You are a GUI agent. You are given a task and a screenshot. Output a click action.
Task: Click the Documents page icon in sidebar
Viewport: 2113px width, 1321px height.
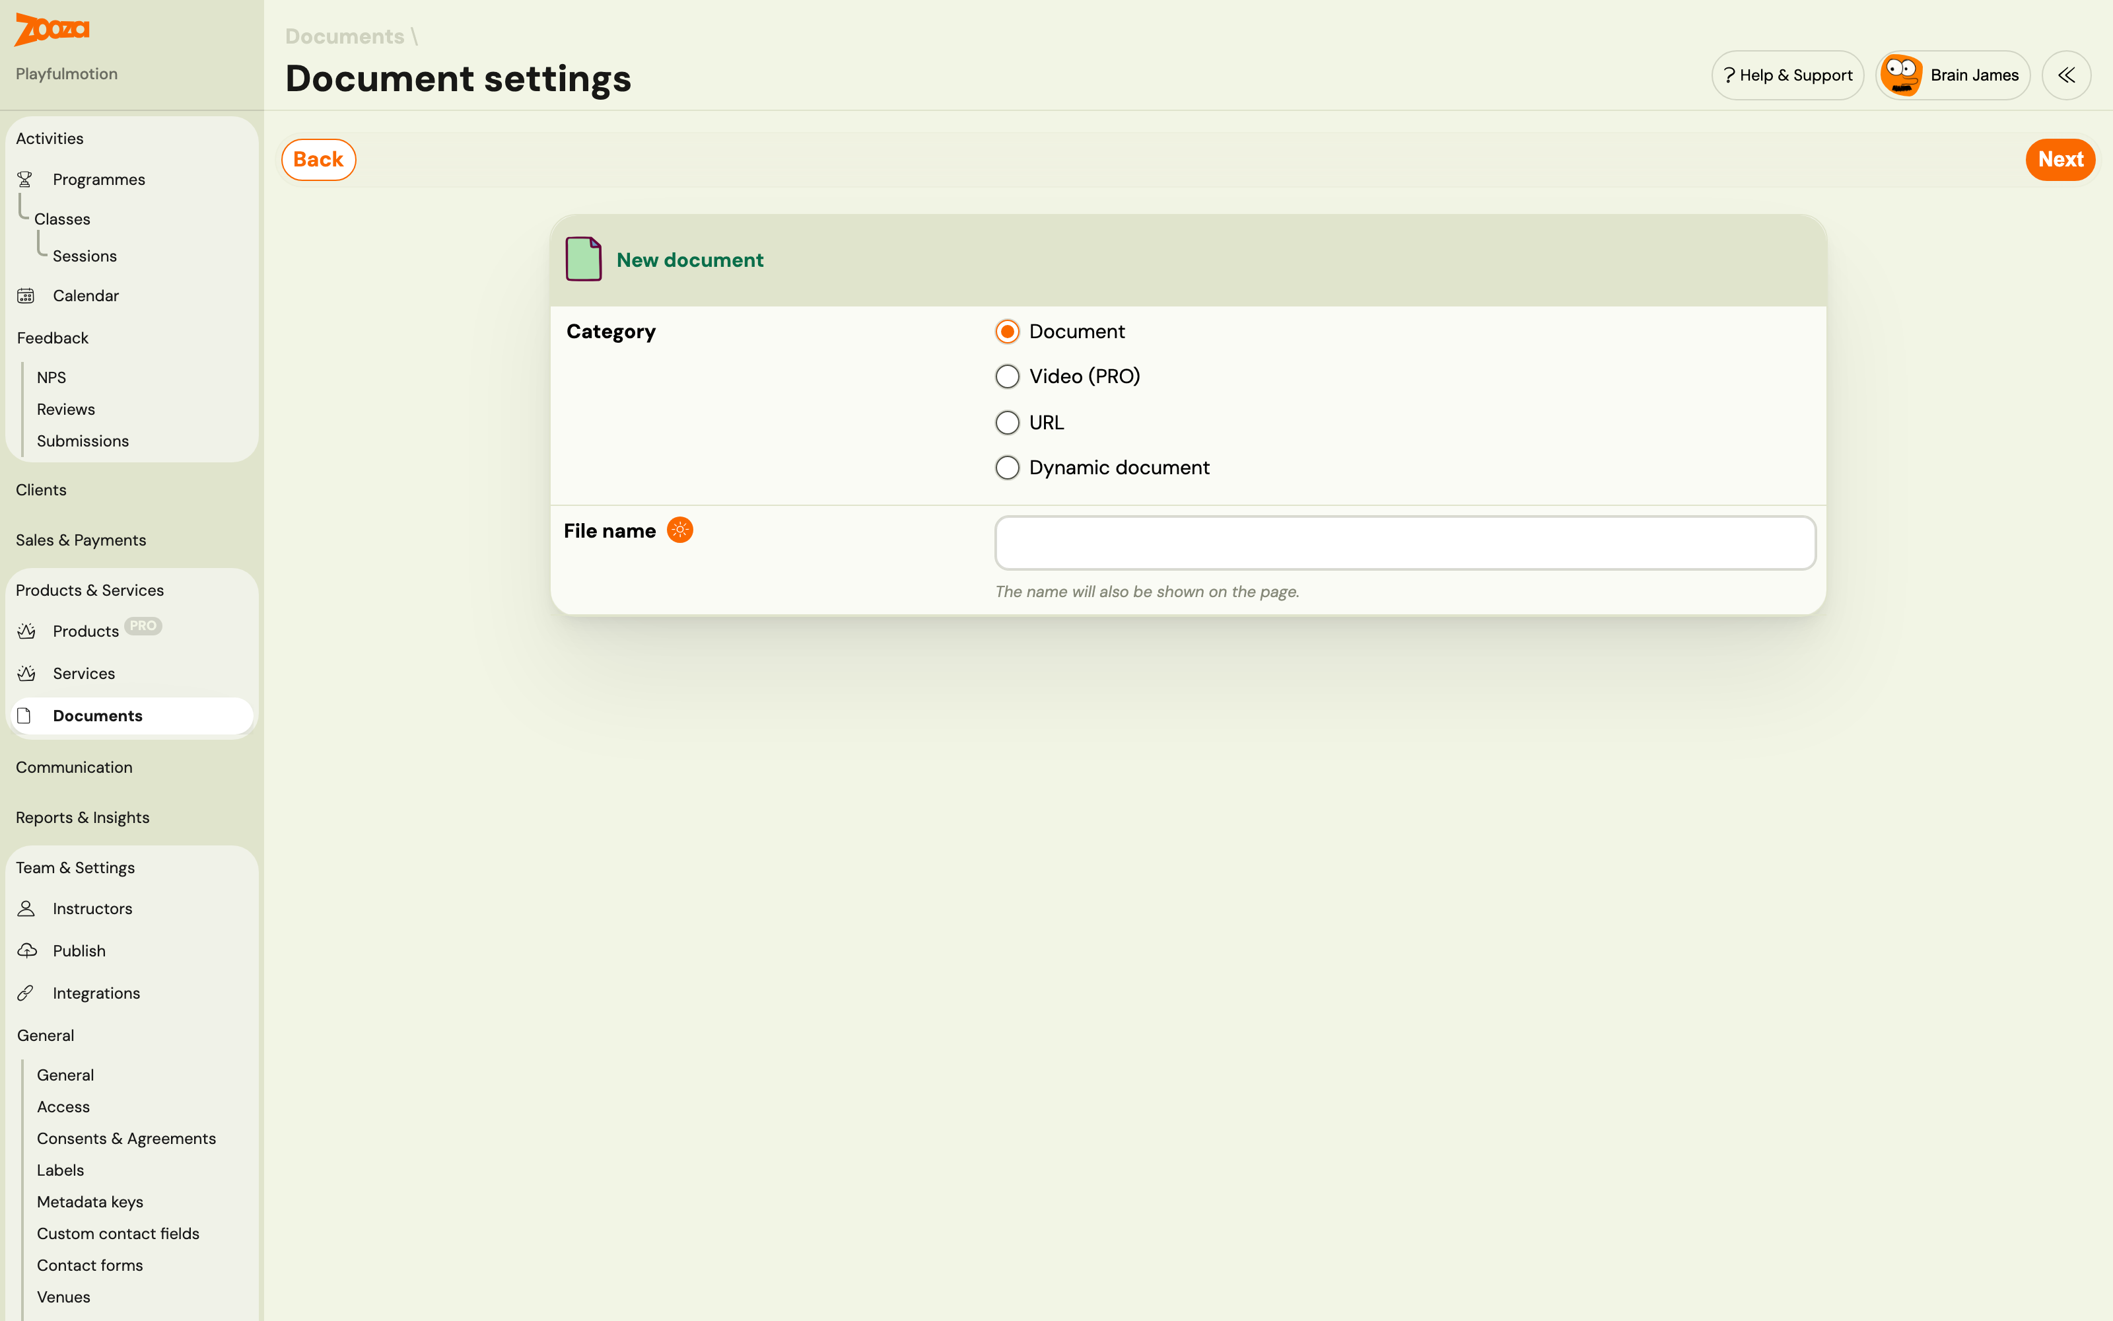tap(24, 715)
